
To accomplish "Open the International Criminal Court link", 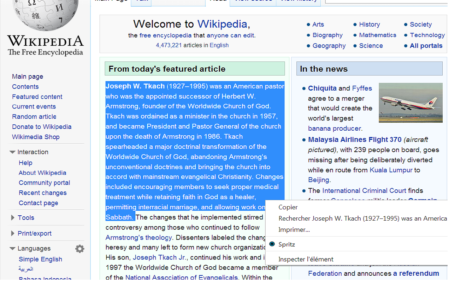I will tap(364, 191).
